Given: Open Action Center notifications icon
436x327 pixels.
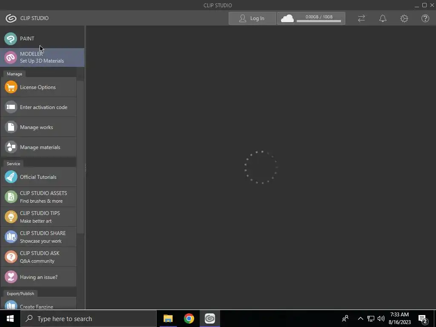Looking at the screenshot, I should (x=423, y=319).
